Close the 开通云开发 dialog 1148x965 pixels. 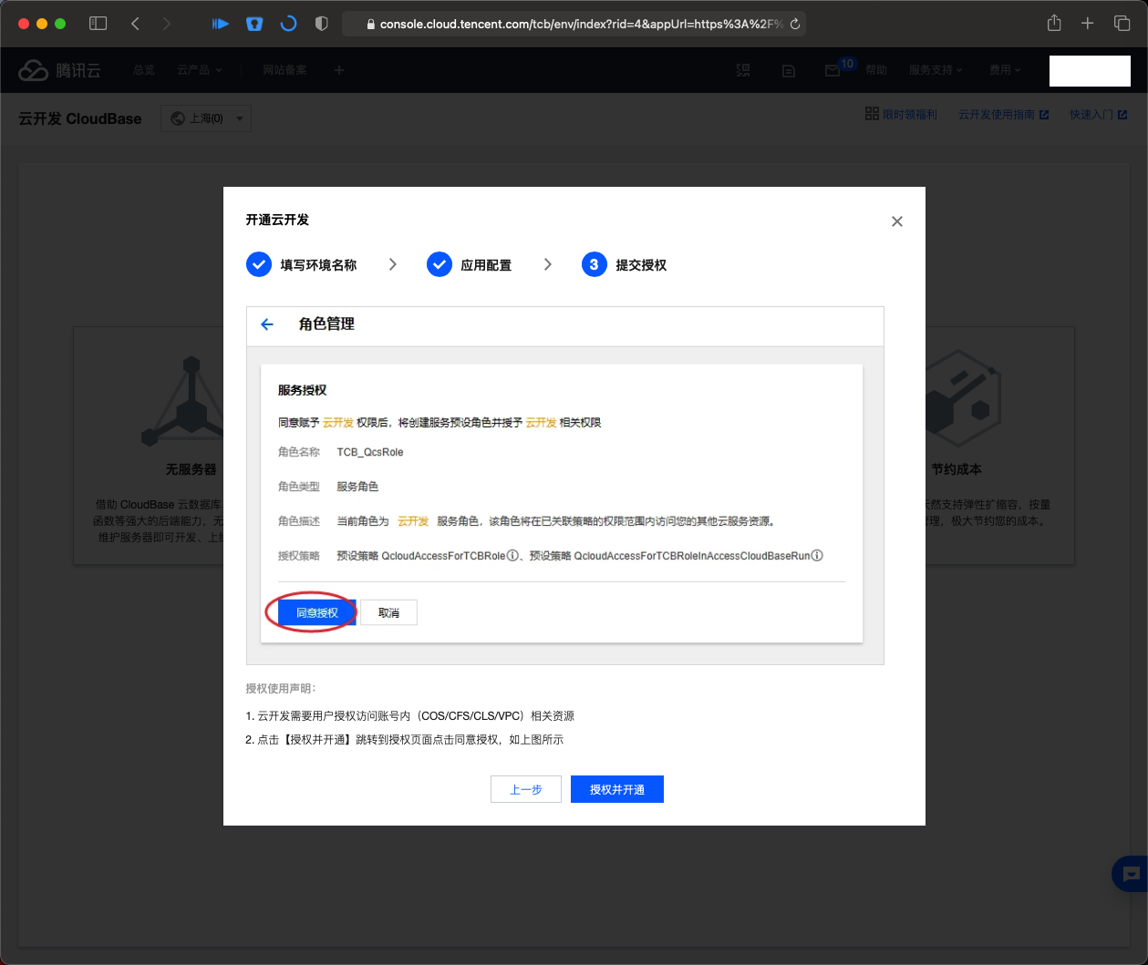(896, 221)
